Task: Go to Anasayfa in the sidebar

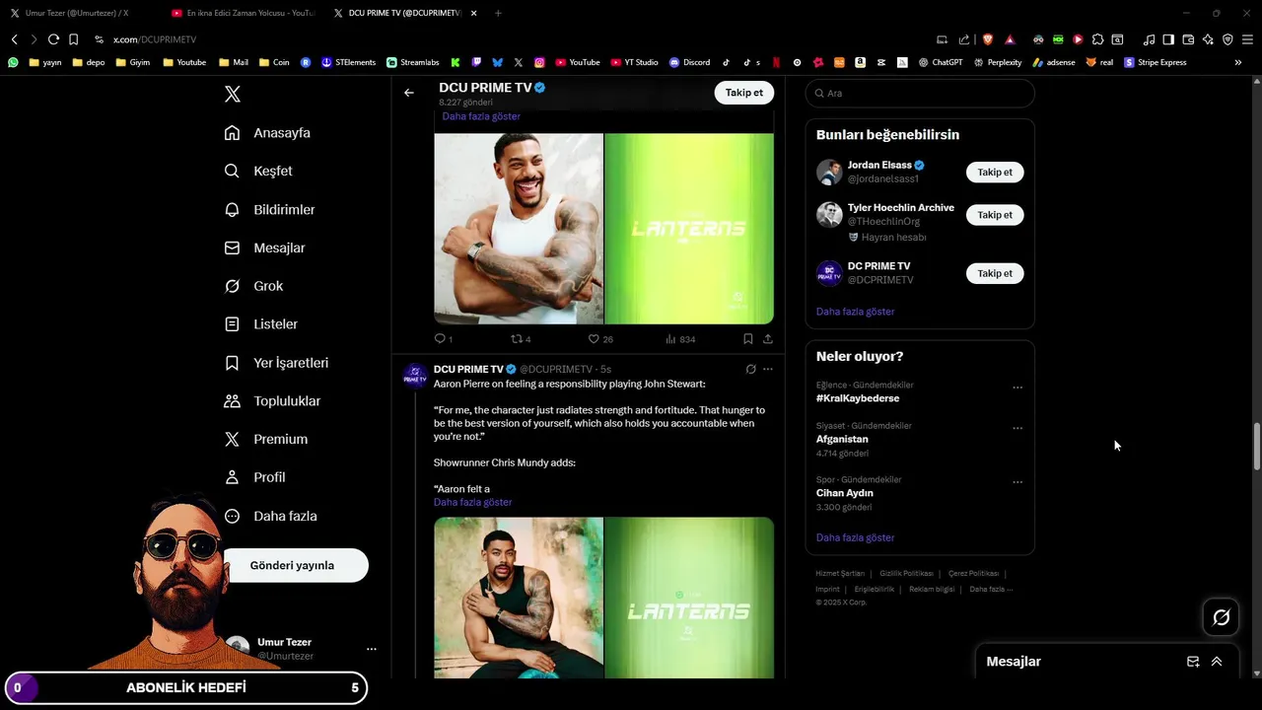Action: tap(267, 133)
